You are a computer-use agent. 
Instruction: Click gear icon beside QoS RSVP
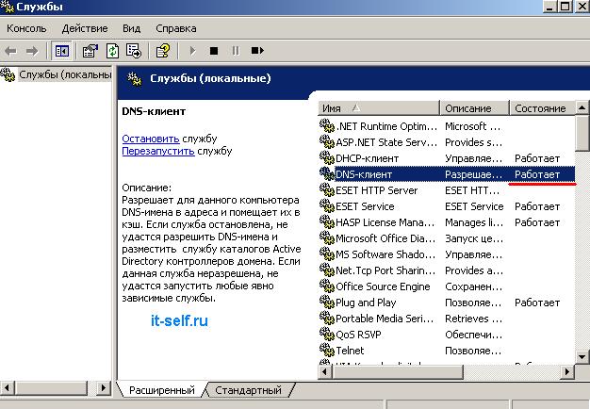pyautogui.click(x=327, y=334)
